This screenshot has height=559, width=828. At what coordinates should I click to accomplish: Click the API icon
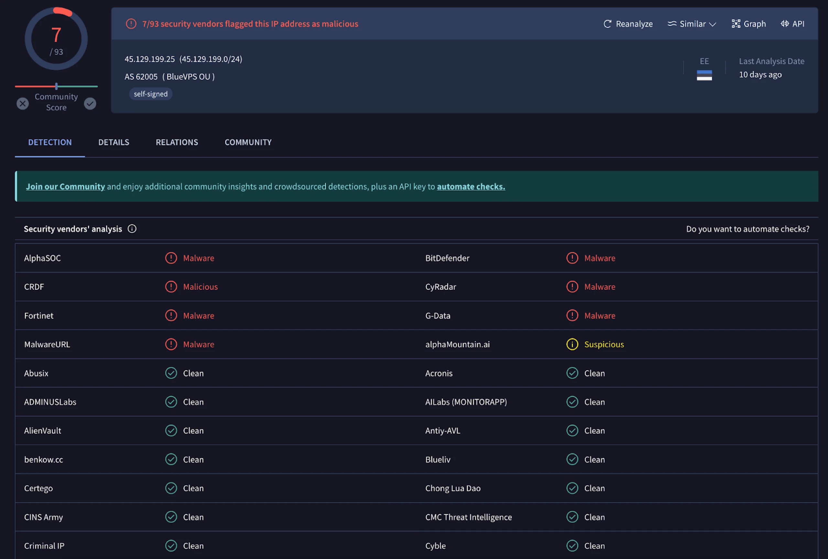point(785,24)
